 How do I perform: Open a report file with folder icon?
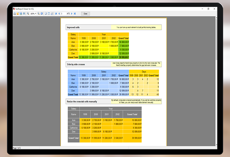18,13
